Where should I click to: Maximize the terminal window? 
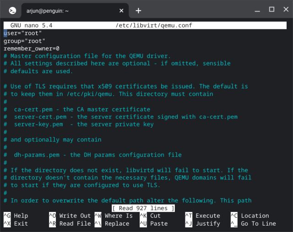[271, 10]
